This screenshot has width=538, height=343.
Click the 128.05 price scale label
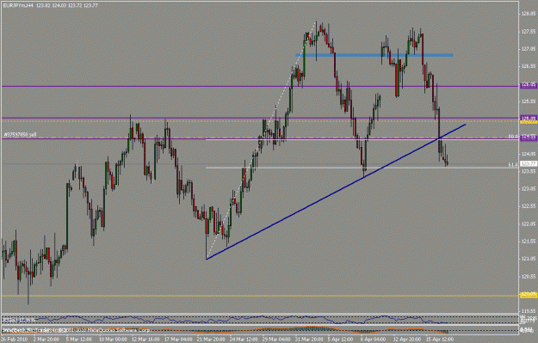tap(529, 14)
